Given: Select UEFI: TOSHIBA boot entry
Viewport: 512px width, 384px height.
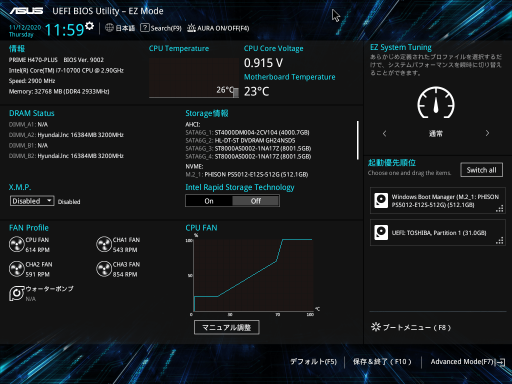Looking at the screenshot, I should pos(437,232).
